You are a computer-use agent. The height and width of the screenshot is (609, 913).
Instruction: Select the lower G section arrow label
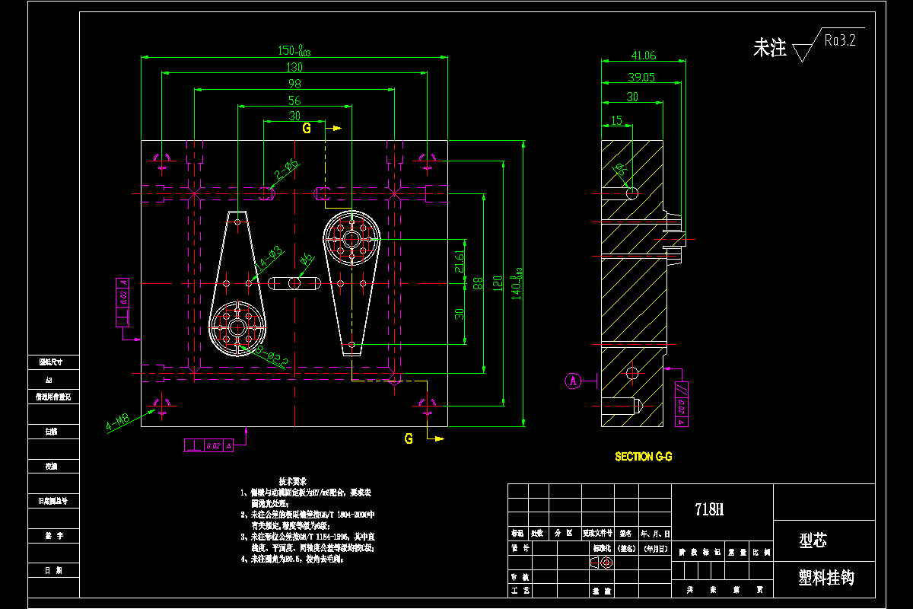409,438
